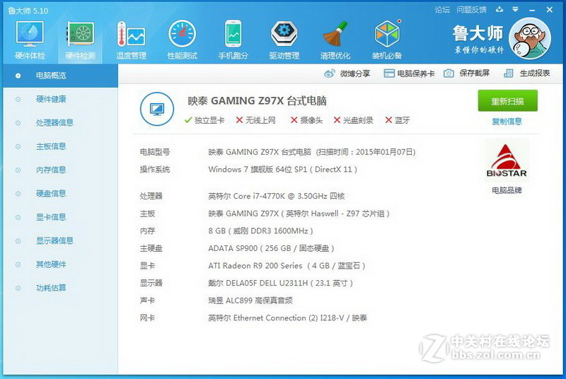Viewport: 566px width, 379px height.
Task: Select 电脑概览 in the sidebar
Action: click(60, 76)
